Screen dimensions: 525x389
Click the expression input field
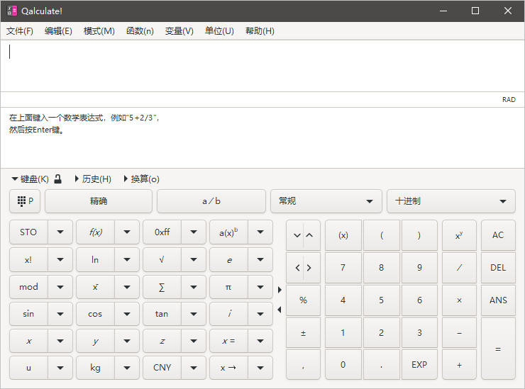[262, 65]
